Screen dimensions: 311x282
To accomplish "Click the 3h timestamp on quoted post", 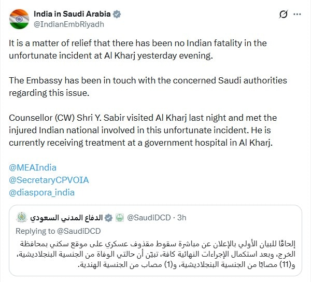I will coord(182,217).
